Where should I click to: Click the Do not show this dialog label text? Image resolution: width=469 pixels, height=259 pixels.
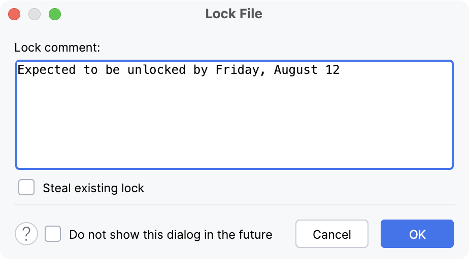(x=171, y=235)
